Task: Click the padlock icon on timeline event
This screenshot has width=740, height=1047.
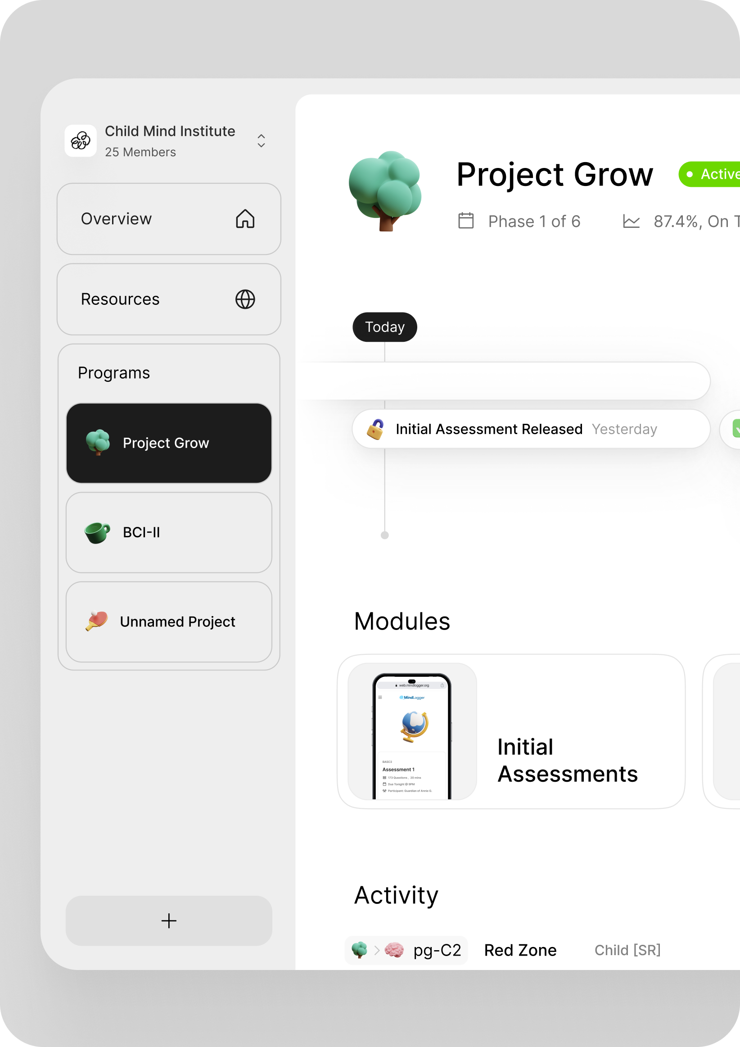Action: point(375,429)
